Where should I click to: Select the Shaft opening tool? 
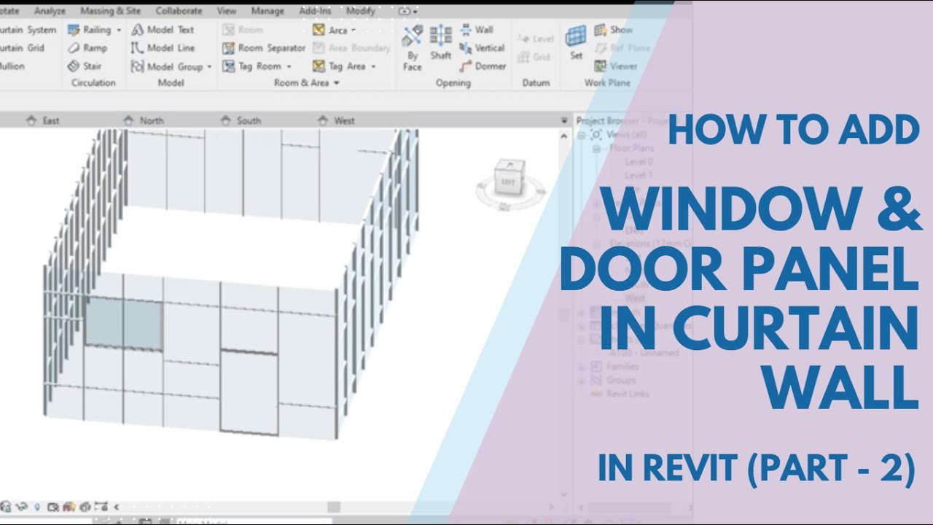(440, 42)
